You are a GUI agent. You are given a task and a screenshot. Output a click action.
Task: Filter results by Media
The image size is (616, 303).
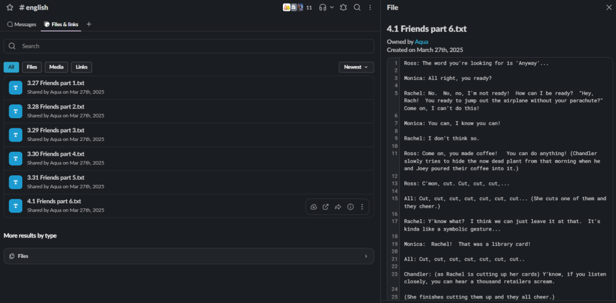pyautogui.click(x=56, y=67)
